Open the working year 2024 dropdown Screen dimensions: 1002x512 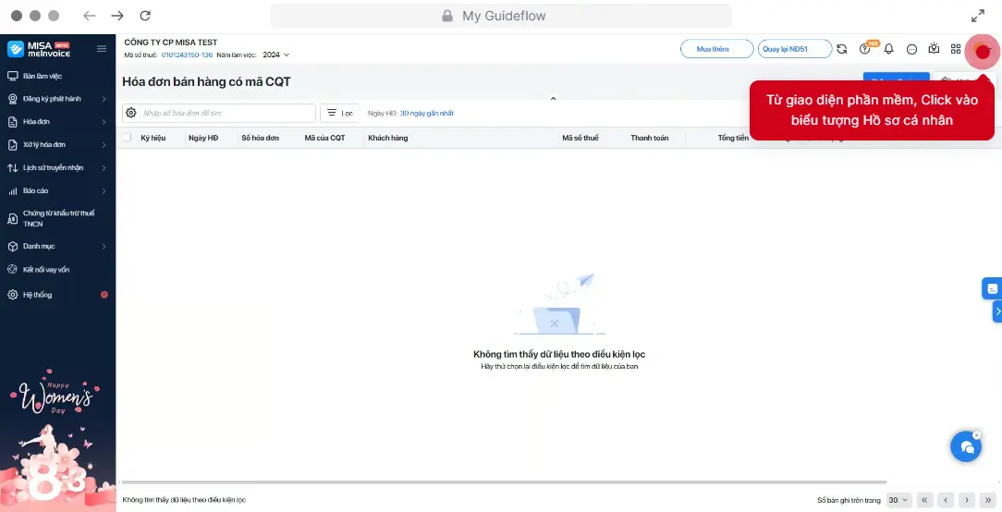275,55
